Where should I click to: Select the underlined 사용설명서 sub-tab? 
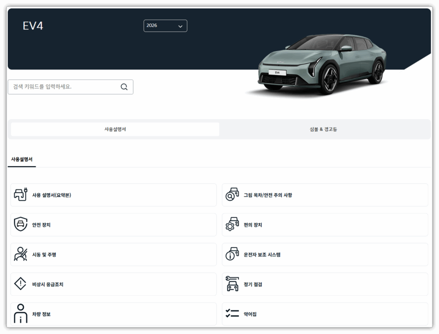point(21,159)
